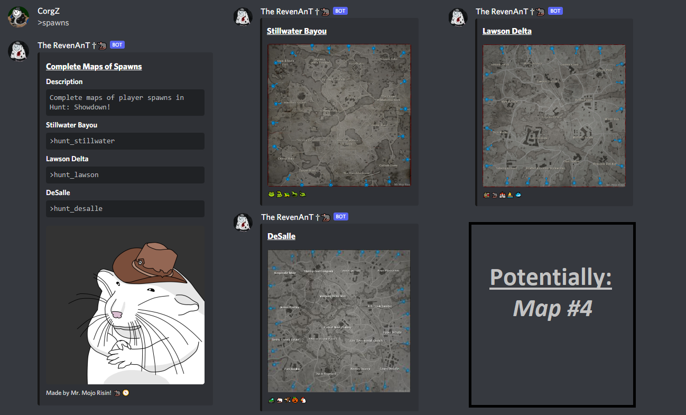Click the Description field heading
Screen dimensions: 686x415
[64, 82]
